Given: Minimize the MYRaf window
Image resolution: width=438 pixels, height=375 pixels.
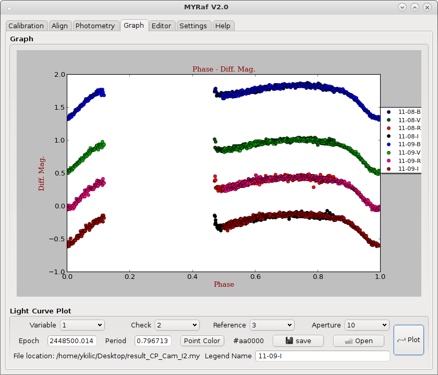Looking at the screenshot, I should [402, 7].
